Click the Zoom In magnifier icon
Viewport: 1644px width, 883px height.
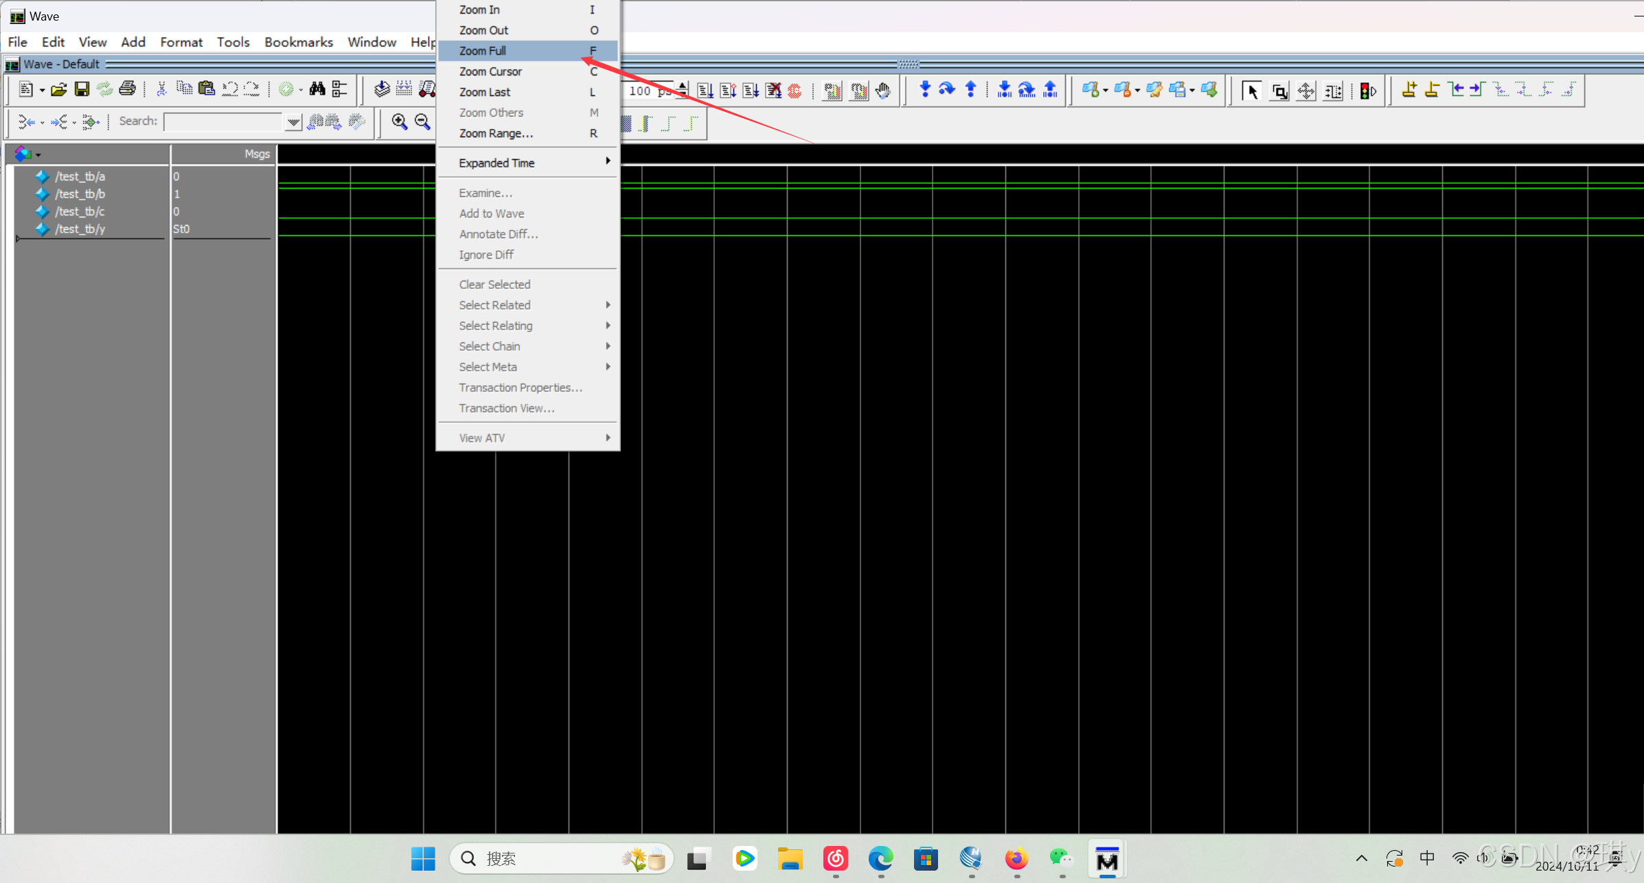click(399, 122)
